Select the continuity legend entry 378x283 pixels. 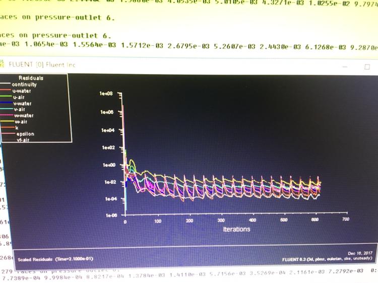[x=24, y=84]
